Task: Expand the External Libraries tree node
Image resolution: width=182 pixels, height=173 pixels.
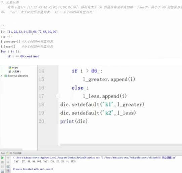Action: pyautogui.click(x=1, y=76)
